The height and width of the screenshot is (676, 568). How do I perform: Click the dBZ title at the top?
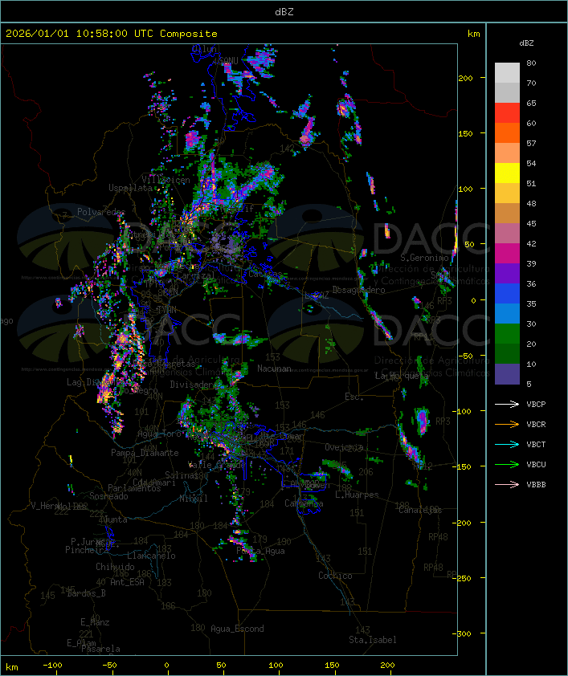[284, 11]
